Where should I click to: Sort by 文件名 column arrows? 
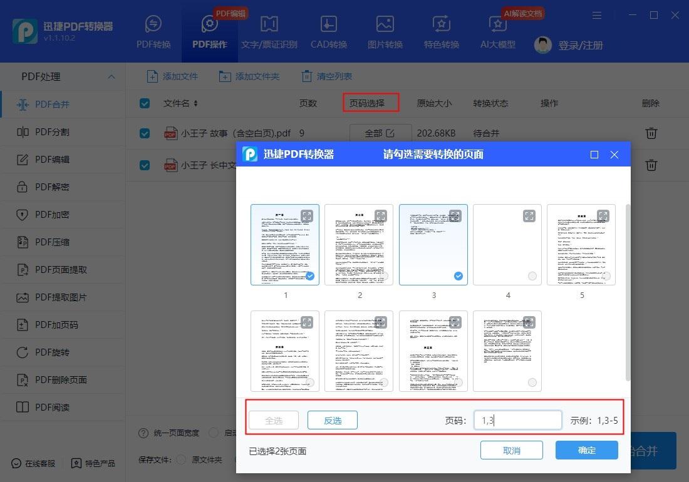click(195, 103)
